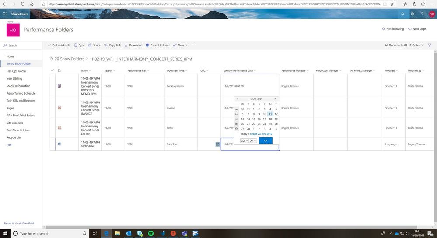The width and height of the screenshot is (437, 238).
Task: Open Tech Kills and Releases
Action: [21, 101]
